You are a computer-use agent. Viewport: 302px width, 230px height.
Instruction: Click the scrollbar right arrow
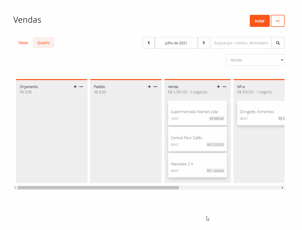[282, 188]
